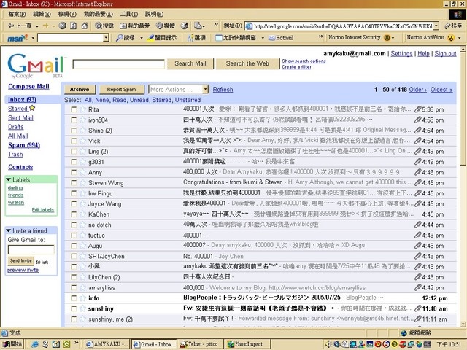
Task: Open the IE Media toolbar button
Action: (x=166, y=26)
